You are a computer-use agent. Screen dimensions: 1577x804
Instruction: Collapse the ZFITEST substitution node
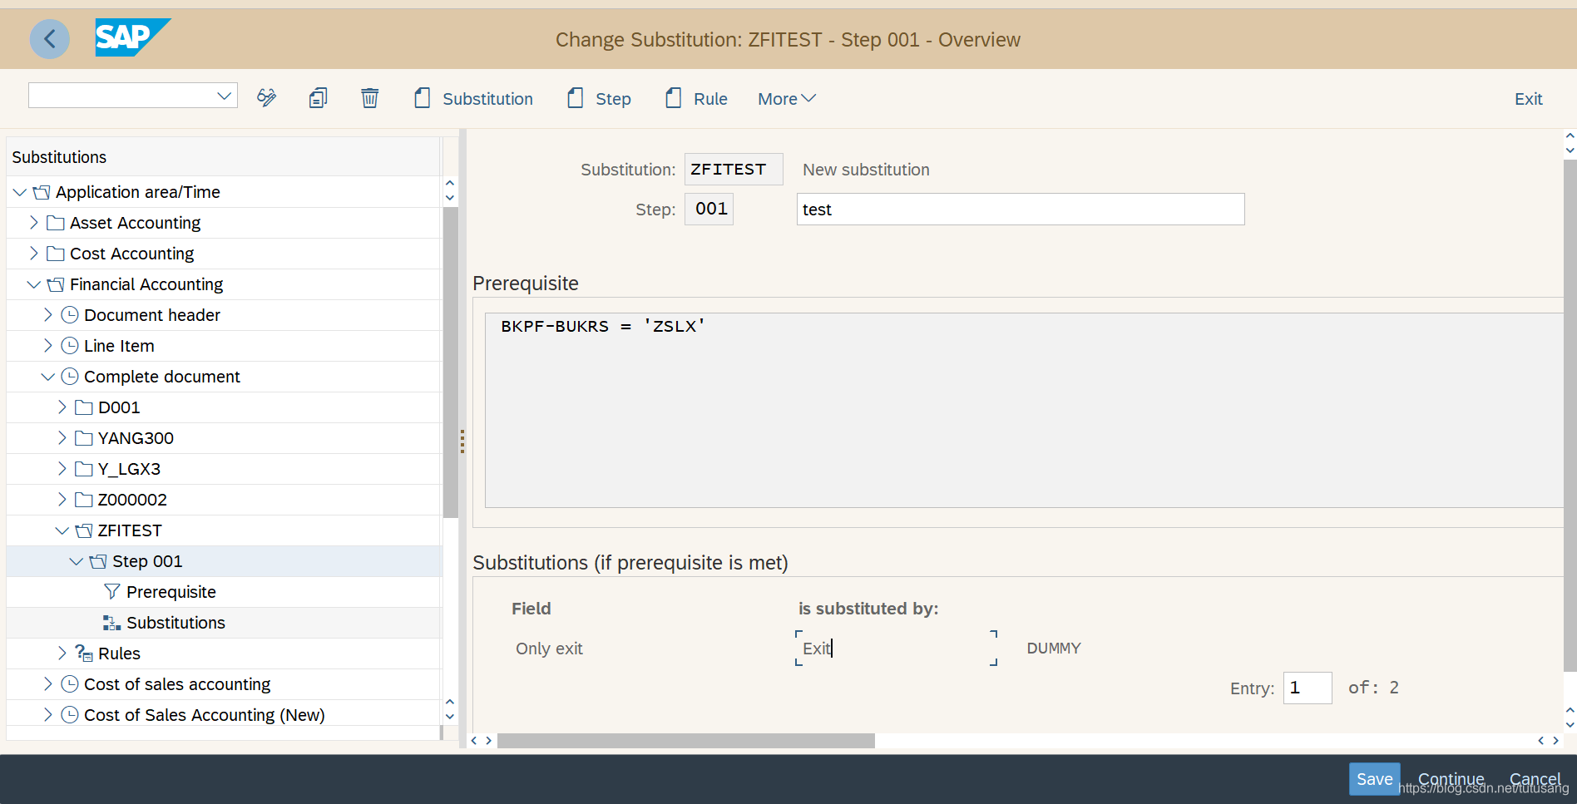point(62,530)
